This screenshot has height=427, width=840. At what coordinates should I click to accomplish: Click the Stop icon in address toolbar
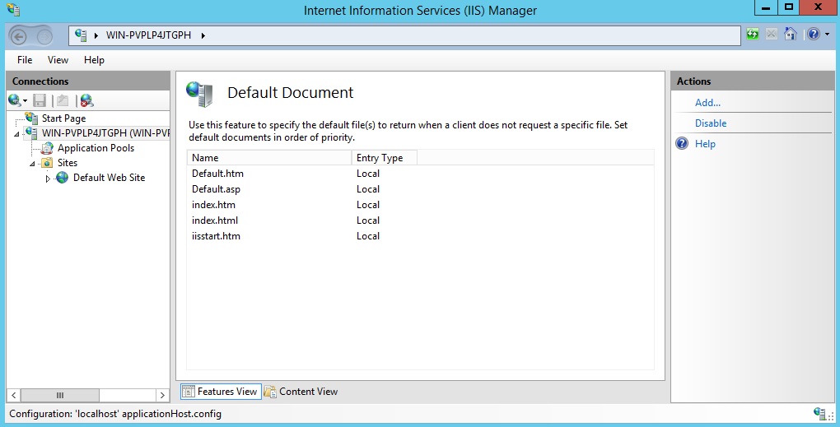click(772, 35)
